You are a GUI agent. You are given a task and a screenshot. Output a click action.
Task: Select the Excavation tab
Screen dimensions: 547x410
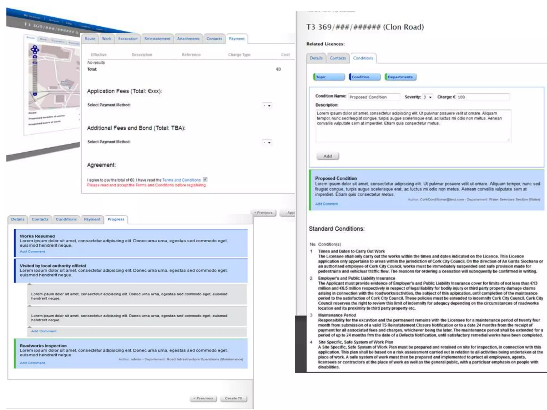click(128, 39)
